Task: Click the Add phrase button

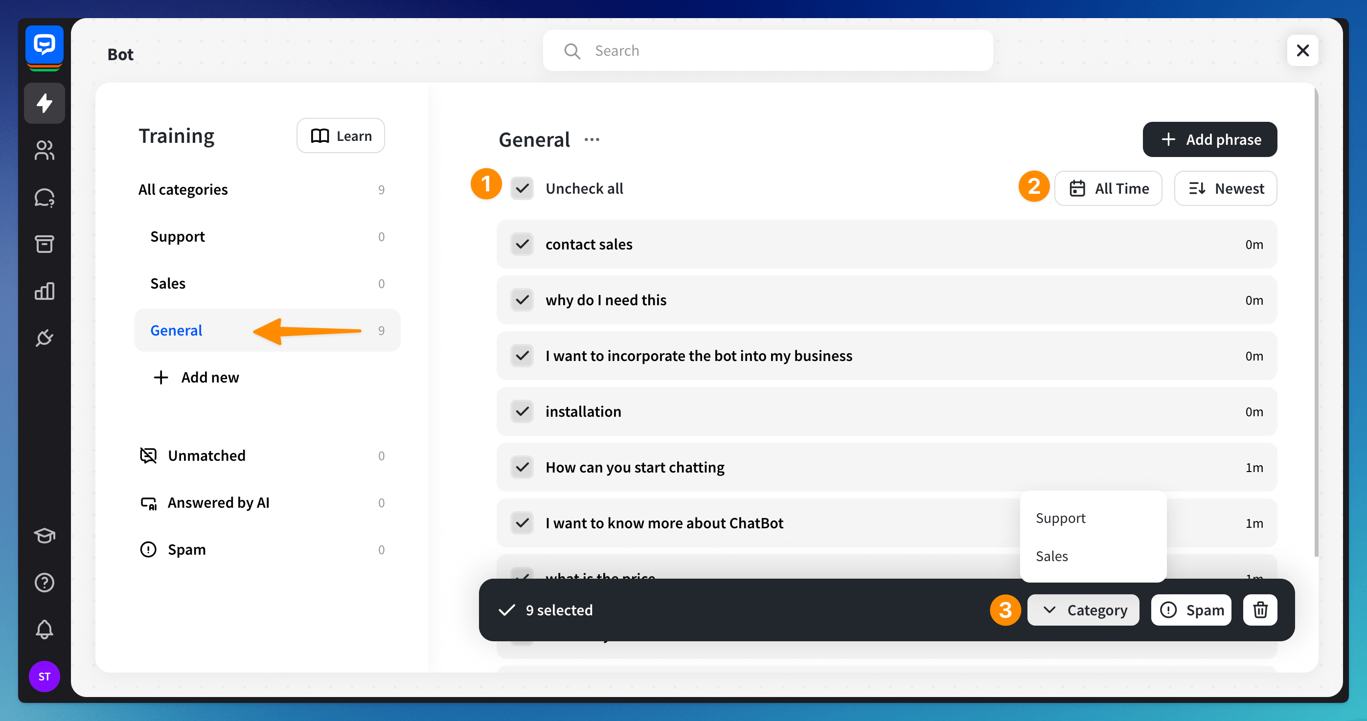Action: coord(1209,139)
